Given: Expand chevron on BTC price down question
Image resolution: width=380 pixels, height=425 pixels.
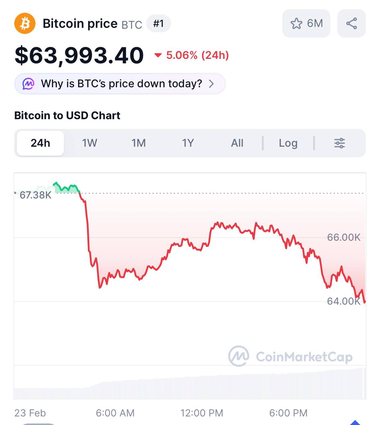Looking at the screenshot, I should (x=211, y=84).
